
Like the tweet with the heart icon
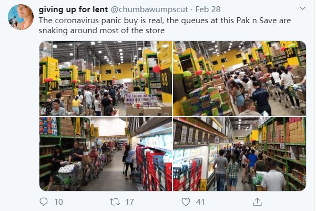(x=186, y=202)
